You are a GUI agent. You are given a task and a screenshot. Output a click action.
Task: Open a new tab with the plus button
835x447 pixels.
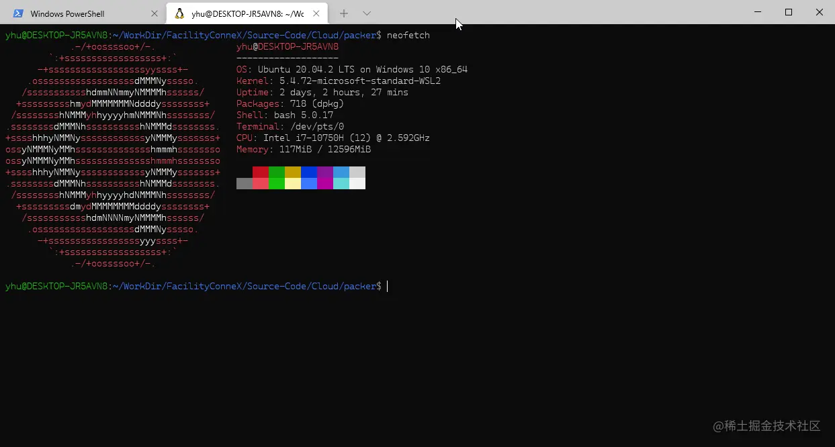(344, 13)
